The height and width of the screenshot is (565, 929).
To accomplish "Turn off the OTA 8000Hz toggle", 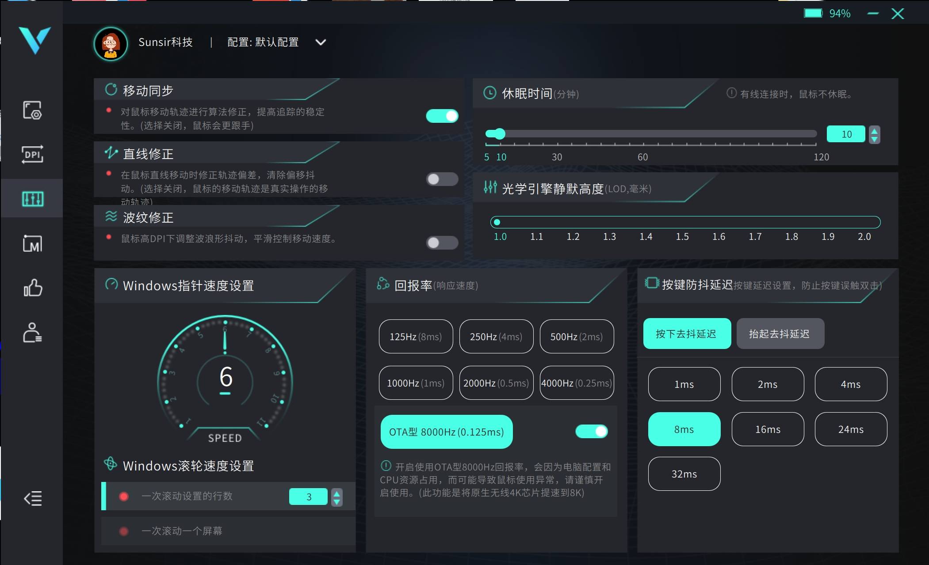I will click(x=591, y=432).
